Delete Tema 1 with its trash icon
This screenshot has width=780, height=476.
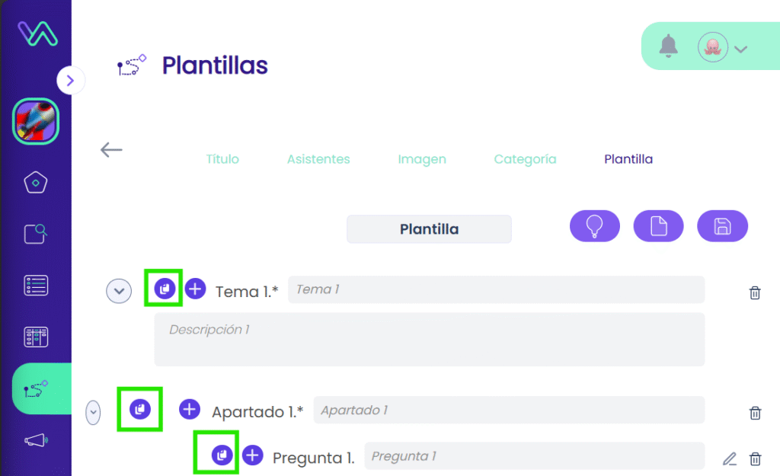[x=755, y=292]
